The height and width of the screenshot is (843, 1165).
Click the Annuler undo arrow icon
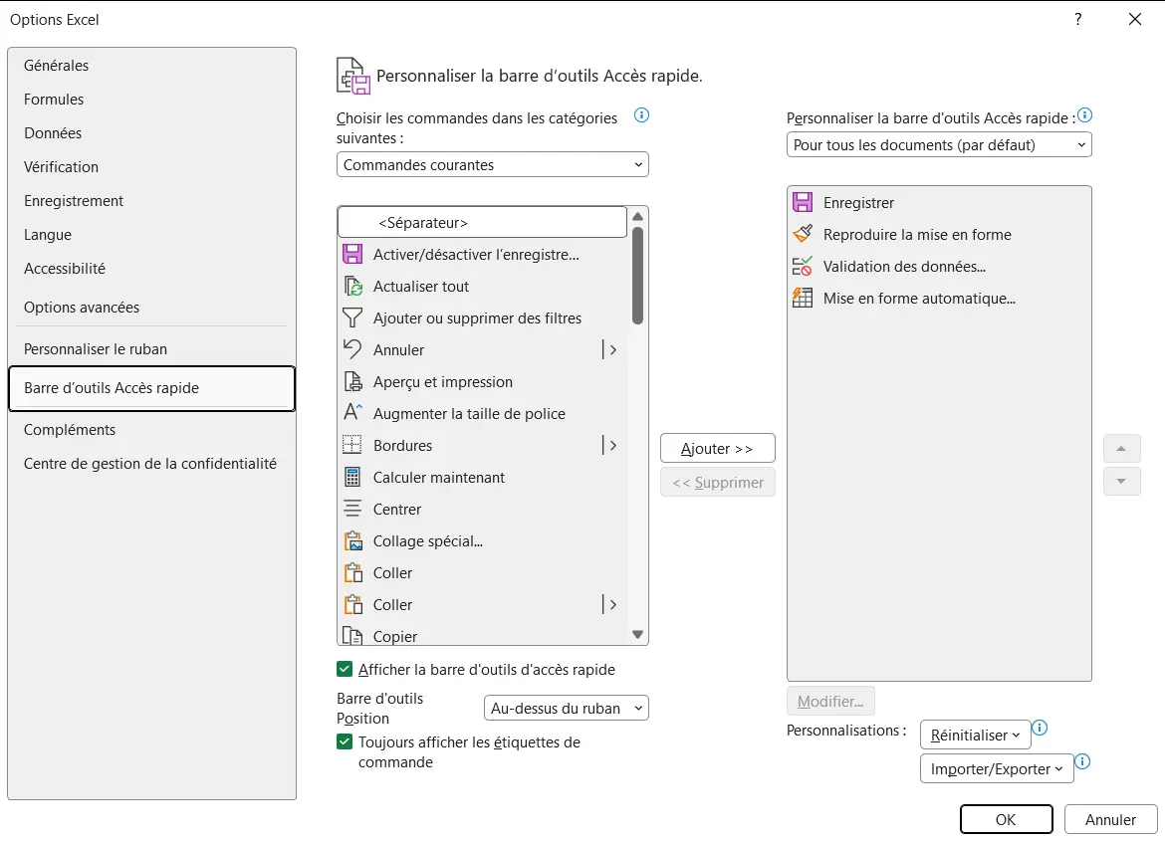(x=352, y=349)
